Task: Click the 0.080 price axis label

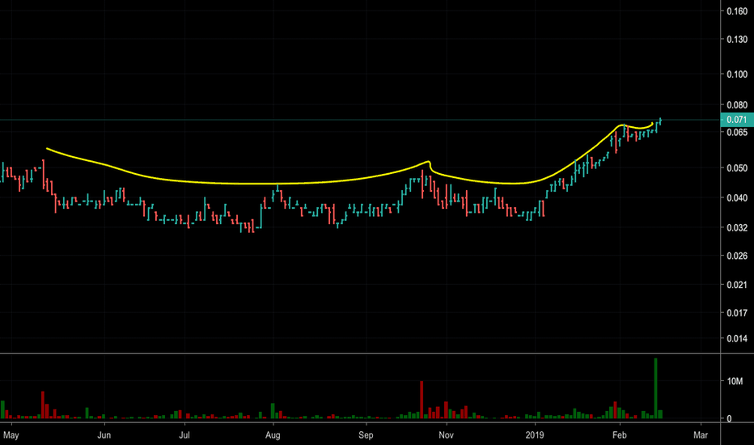Action: click(737, 105)
